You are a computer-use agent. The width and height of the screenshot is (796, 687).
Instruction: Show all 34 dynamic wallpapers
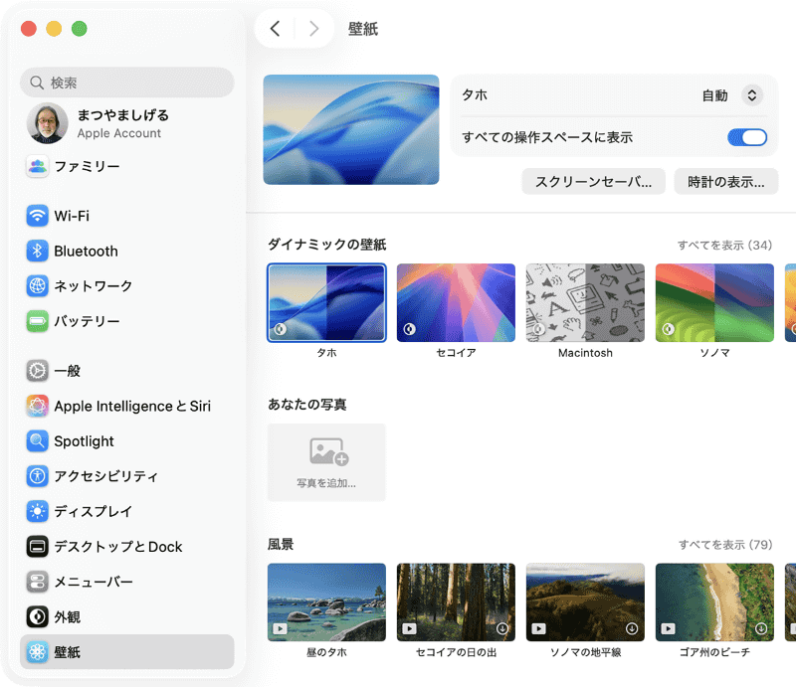(x=724, y=245)
